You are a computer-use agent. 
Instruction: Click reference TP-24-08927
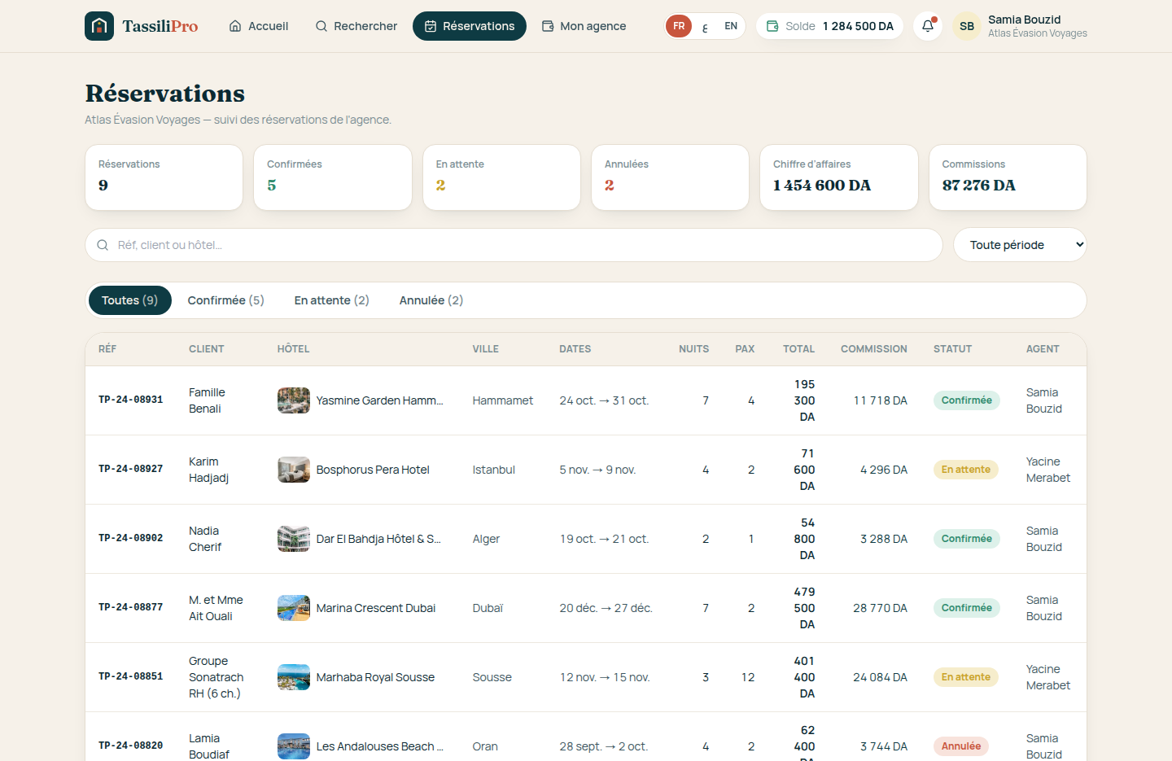pyautogui.click(x=131, y=469)
